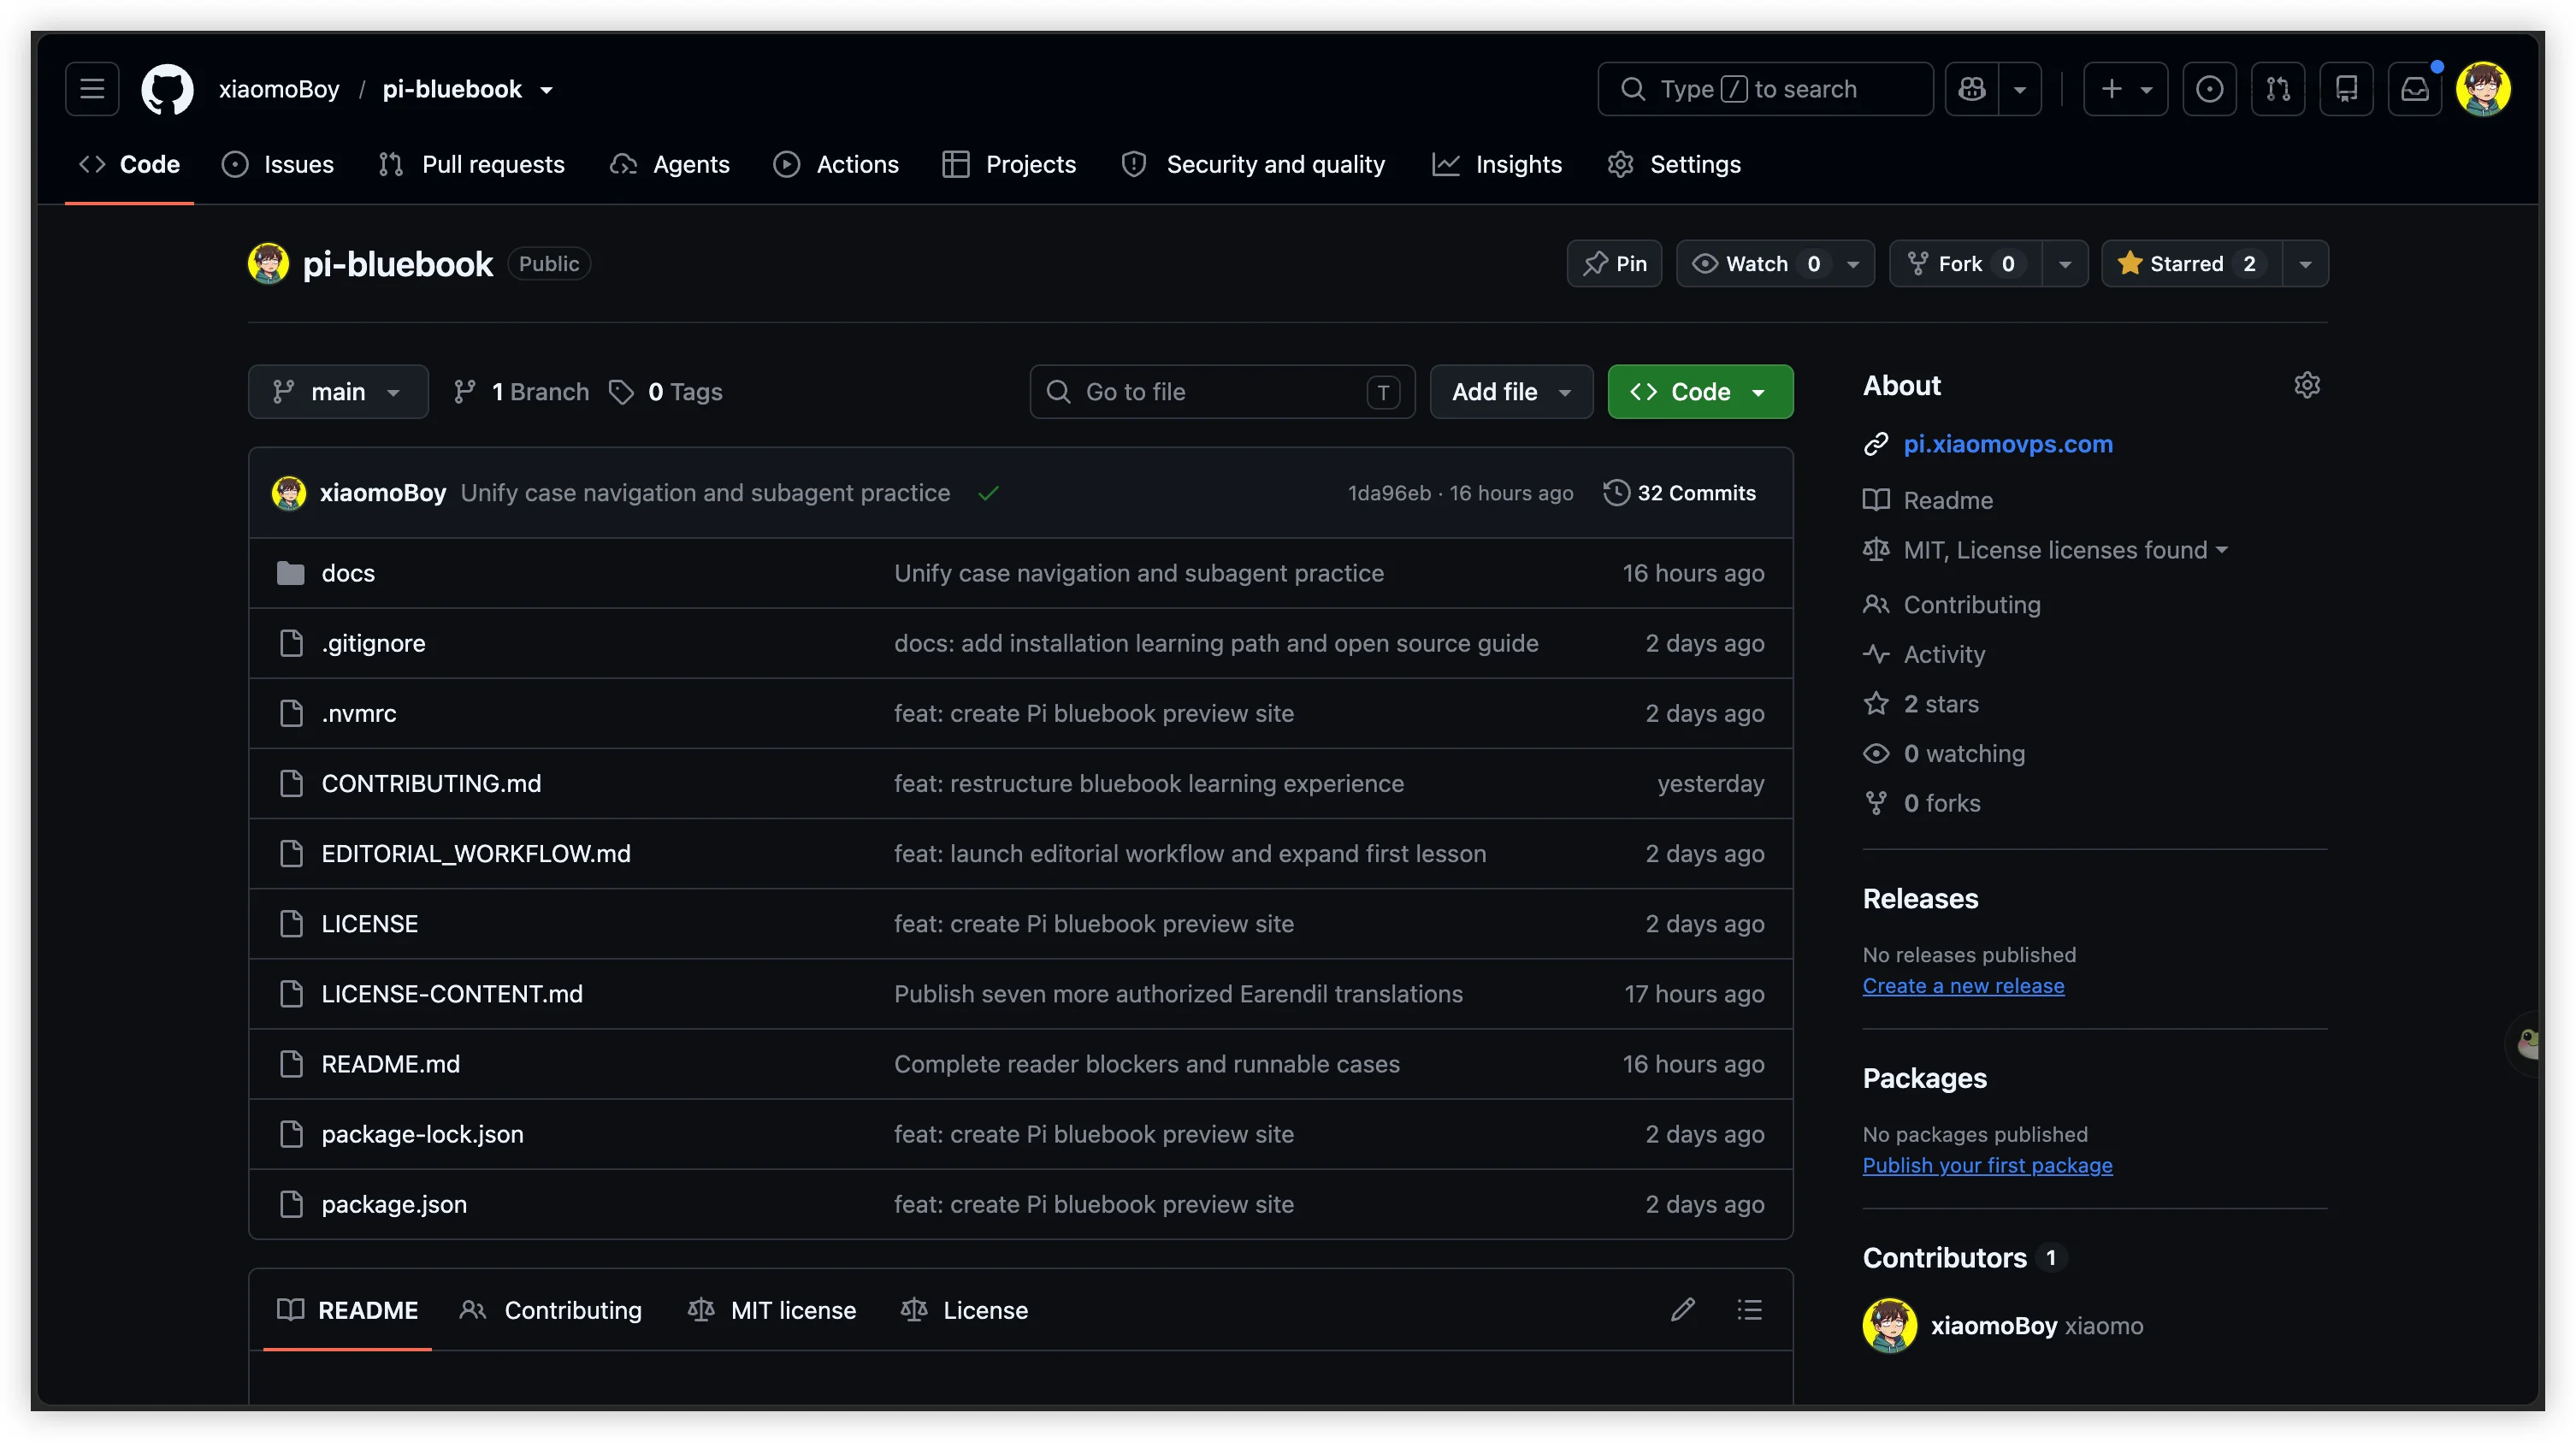Click the green commit status checkmark

[x=988, y=493]
